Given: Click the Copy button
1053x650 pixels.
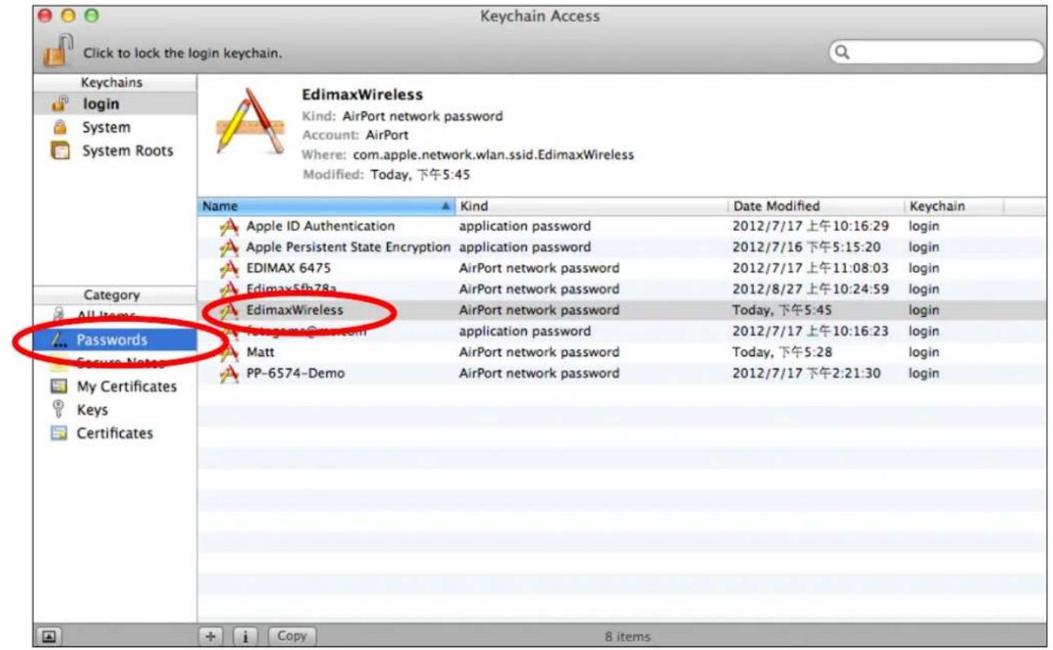Looking at the screenshot, I should (x=292, y=636).
